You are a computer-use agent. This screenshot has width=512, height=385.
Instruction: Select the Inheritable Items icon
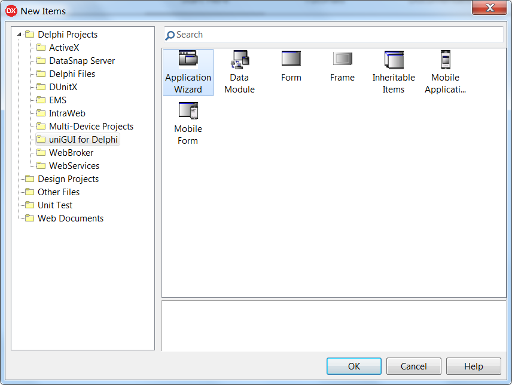pyautogui.click(x=394, y=60)
